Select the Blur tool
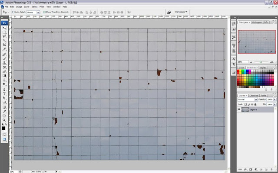Viewport: 278px width, 173px height. (x=4, y=80)
